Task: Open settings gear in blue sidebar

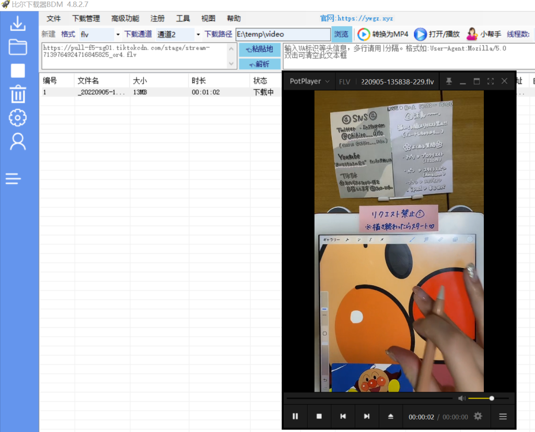Action: click(18, 118)
